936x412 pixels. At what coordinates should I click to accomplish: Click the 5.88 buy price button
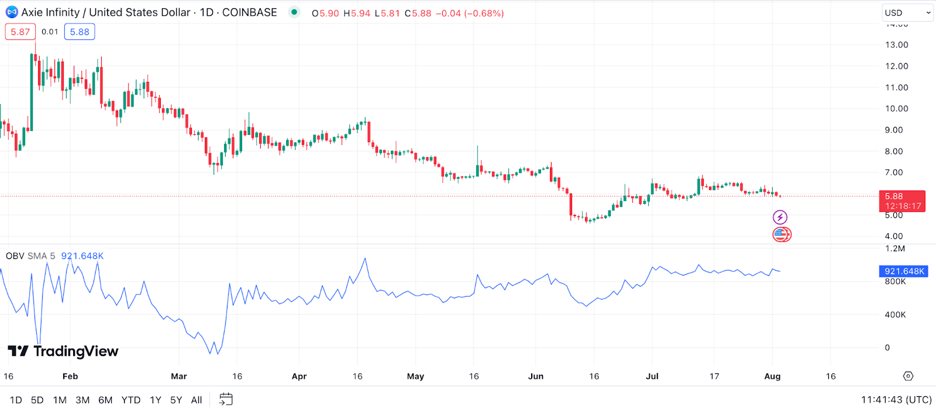pos(80,32)
